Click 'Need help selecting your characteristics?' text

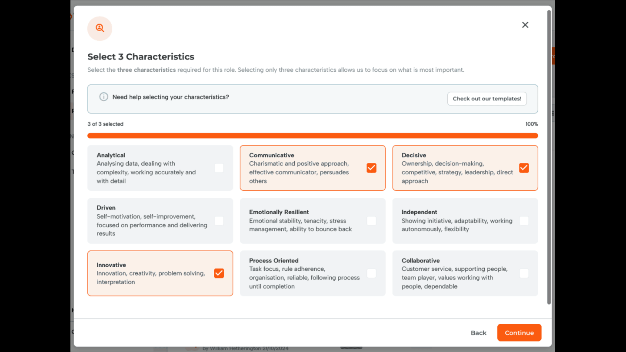tap(171, 97)
